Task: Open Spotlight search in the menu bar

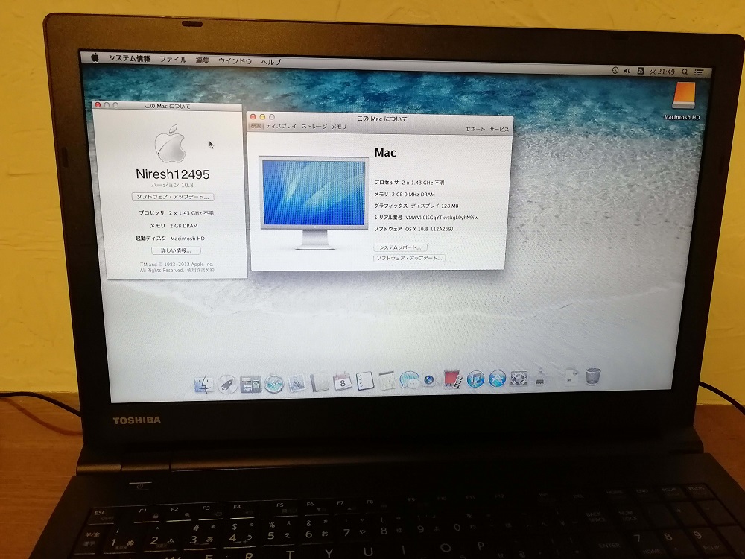Action: 685,72
